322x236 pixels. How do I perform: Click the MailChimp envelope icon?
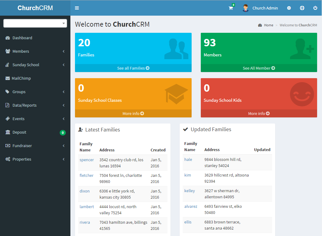coord(8,78)
